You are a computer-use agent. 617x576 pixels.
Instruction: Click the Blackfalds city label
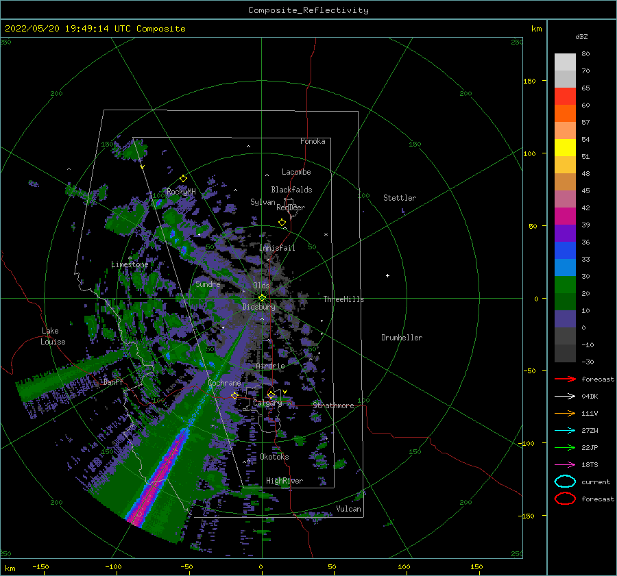pos(291,190)
